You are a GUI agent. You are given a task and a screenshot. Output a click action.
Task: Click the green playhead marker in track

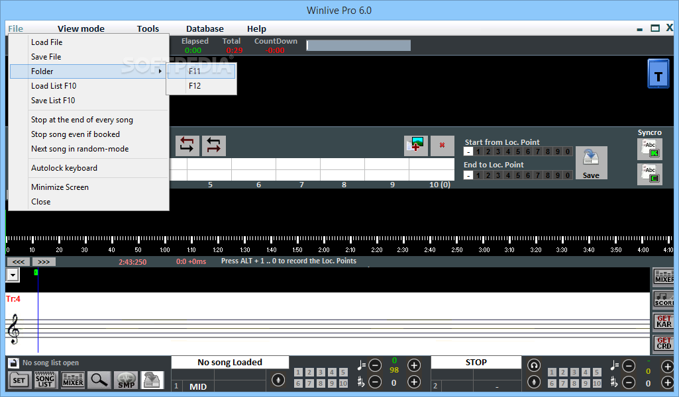pyautogui.click(x=36, y=272)
